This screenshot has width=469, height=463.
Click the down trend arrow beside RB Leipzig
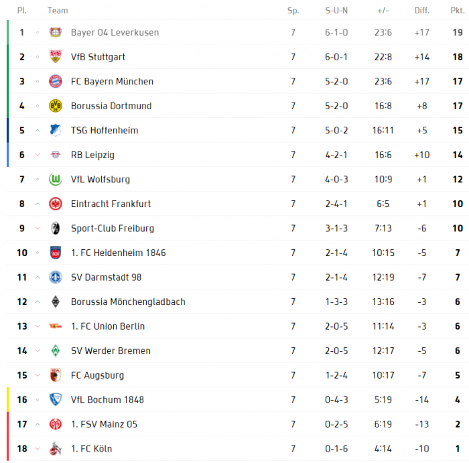pos(38,155)
